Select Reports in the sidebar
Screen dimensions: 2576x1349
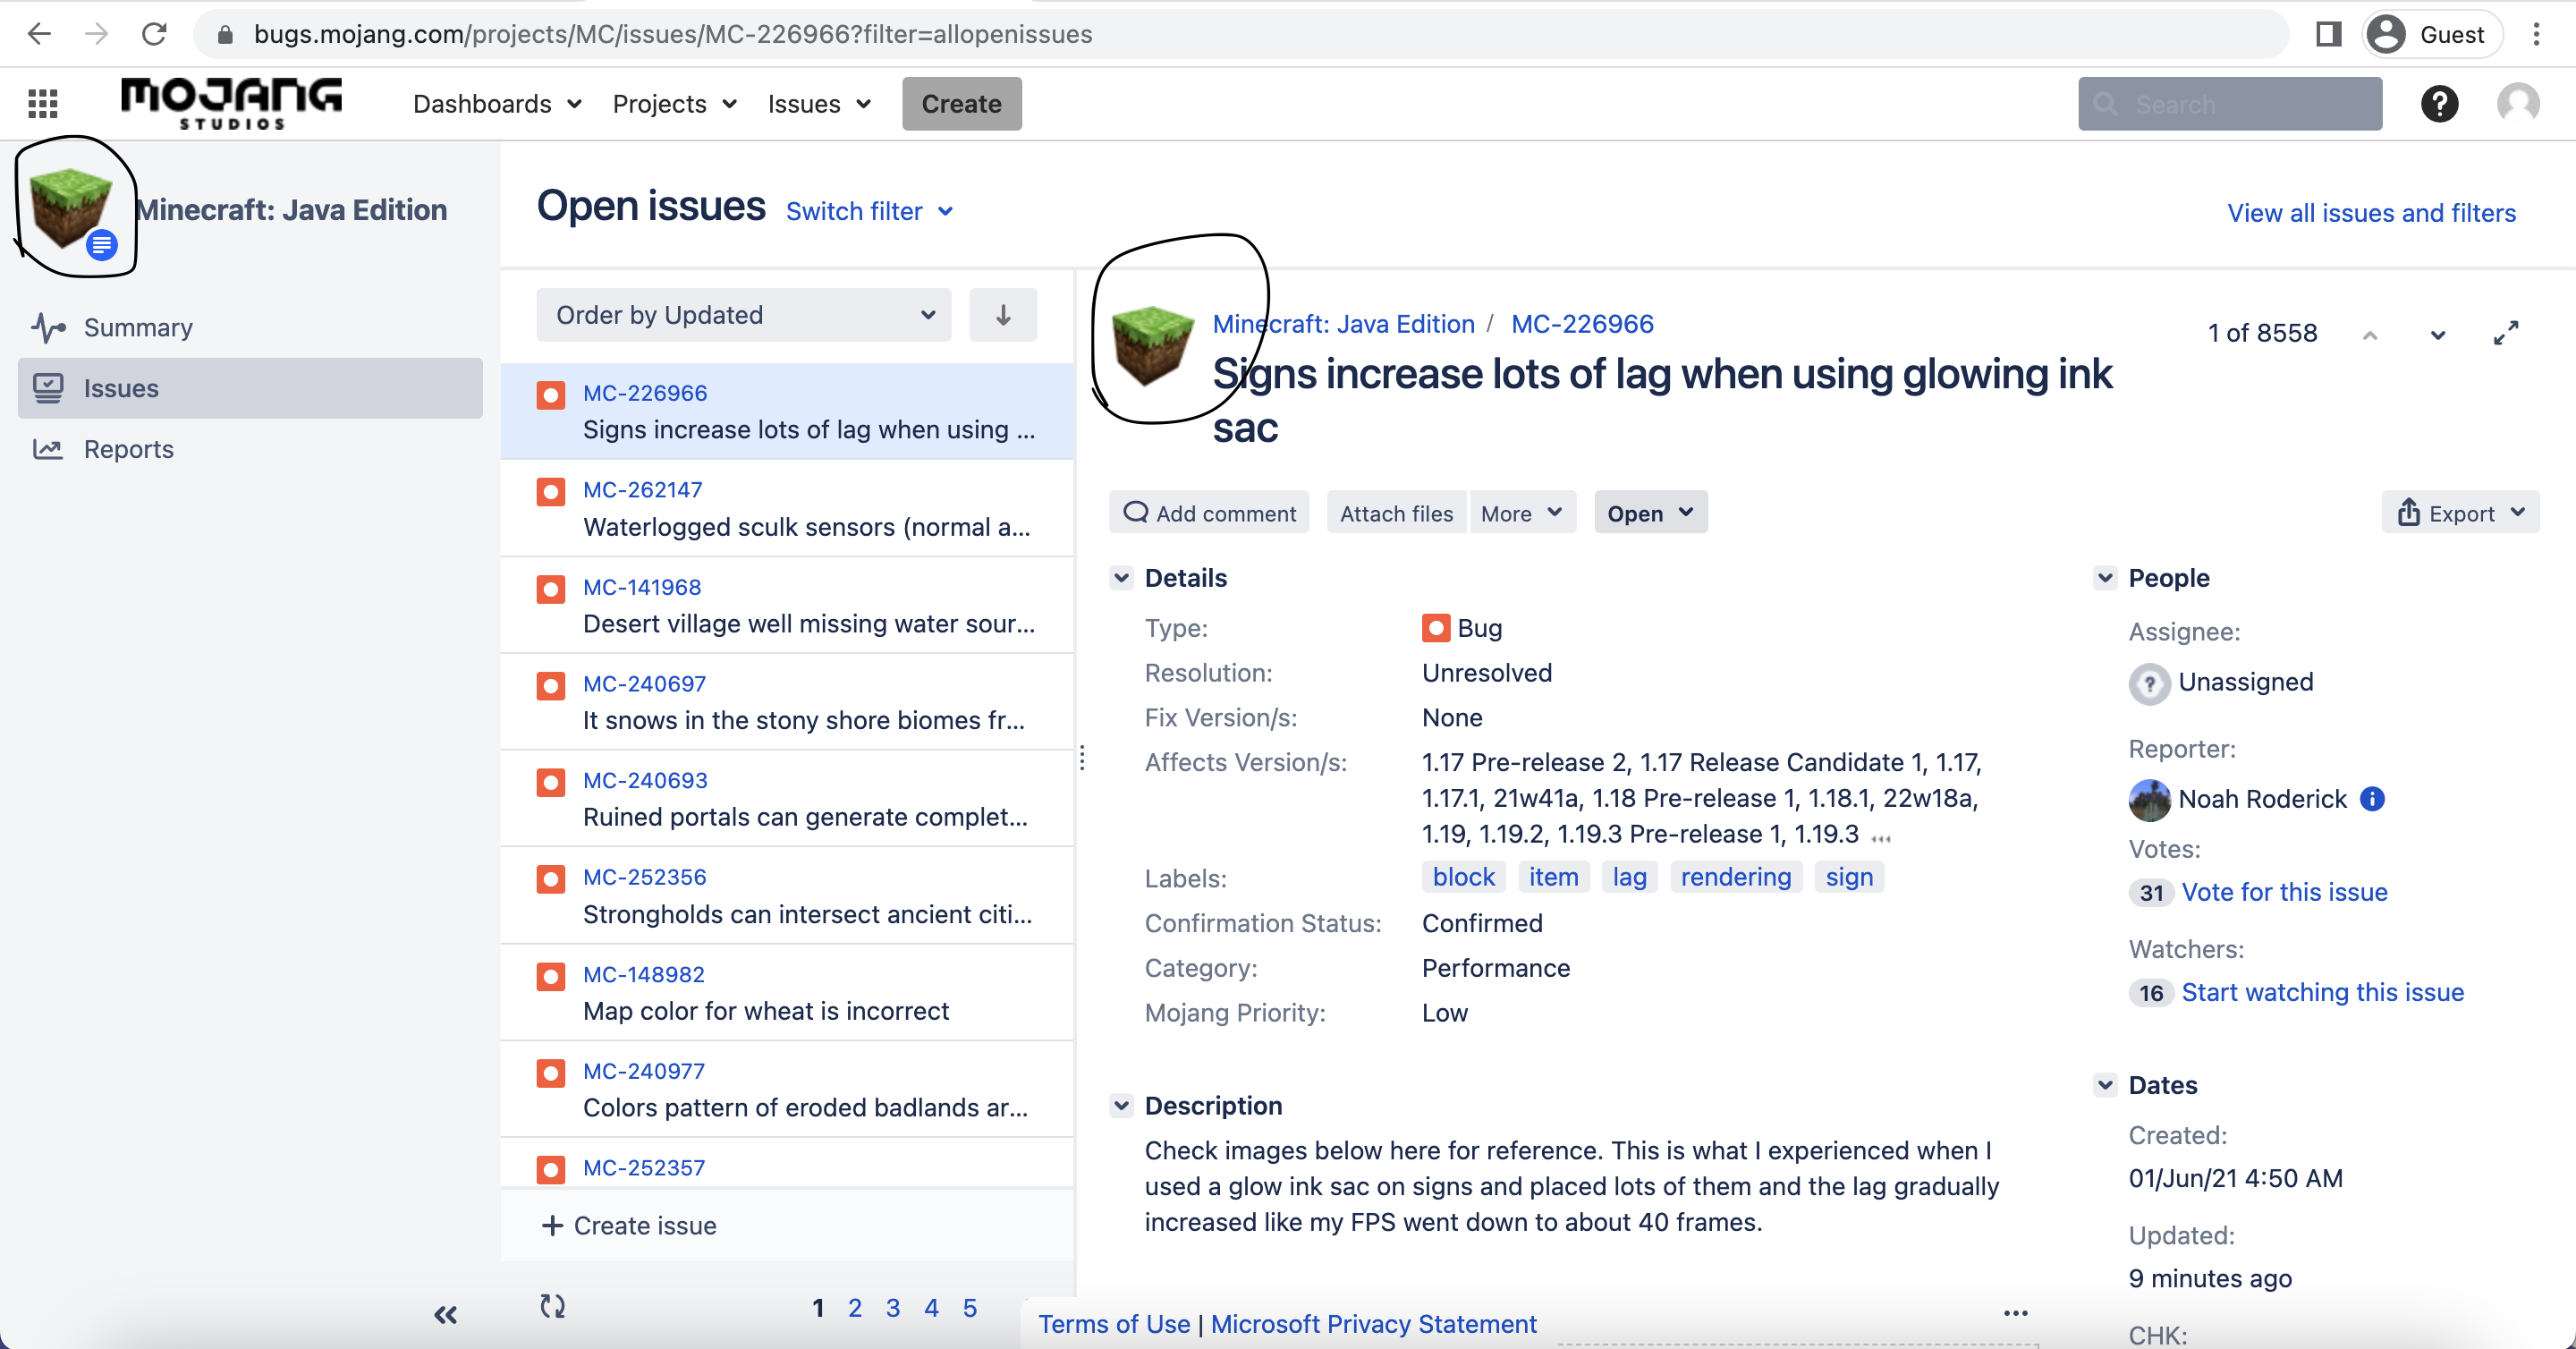click(128, 449)
